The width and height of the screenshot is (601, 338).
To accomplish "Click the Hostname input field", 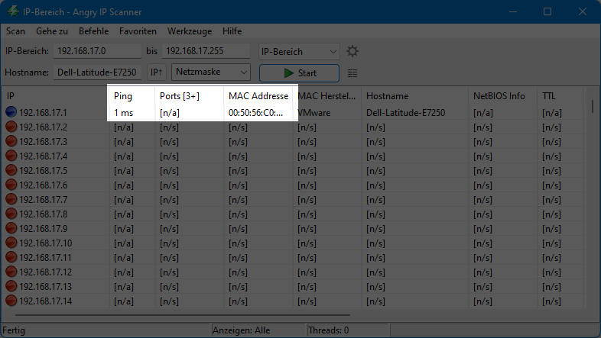I will point(97,72).
